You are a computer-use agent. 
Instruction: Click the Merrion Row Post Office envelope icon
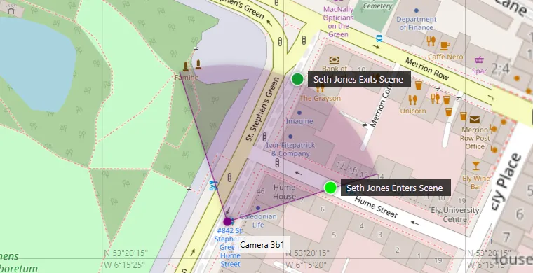(x=475, y=120)
